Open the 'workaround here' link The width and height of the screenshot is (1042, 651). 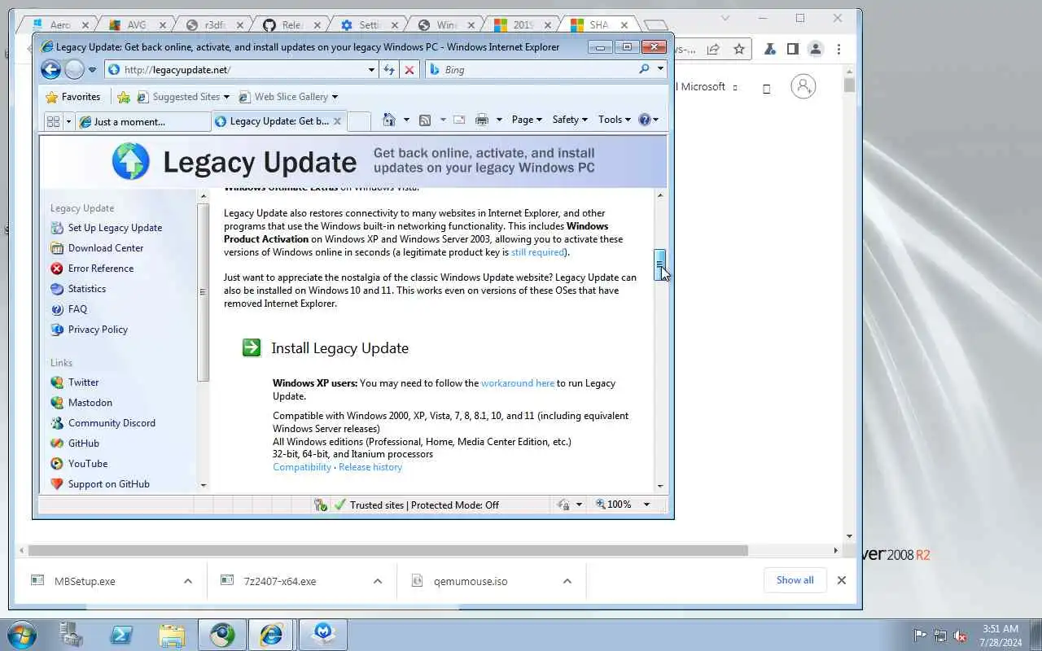tap(518, 383)
